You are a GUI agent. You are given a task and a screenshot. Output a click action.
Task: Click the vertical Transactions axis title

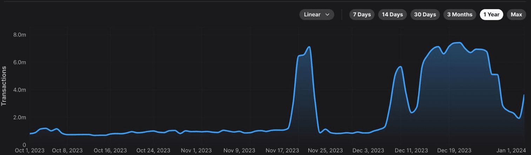pos(4,86)
